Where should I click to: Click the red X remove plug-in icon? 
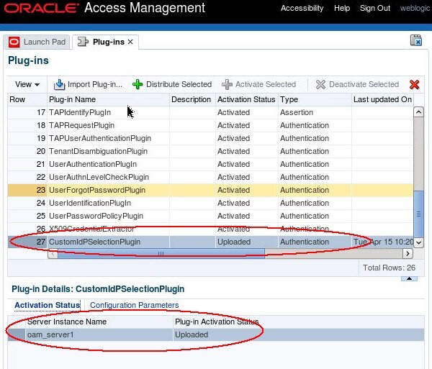[415, 84]
